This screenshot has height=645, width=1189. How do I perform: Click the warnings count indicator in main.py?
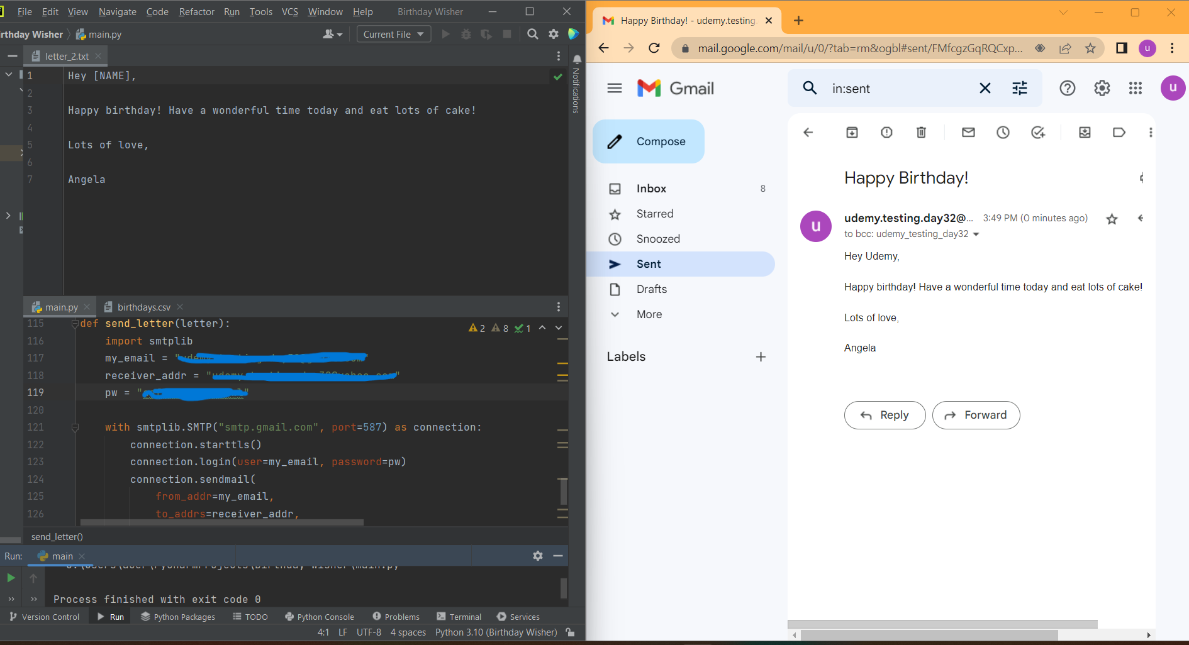tap(477, 328)
